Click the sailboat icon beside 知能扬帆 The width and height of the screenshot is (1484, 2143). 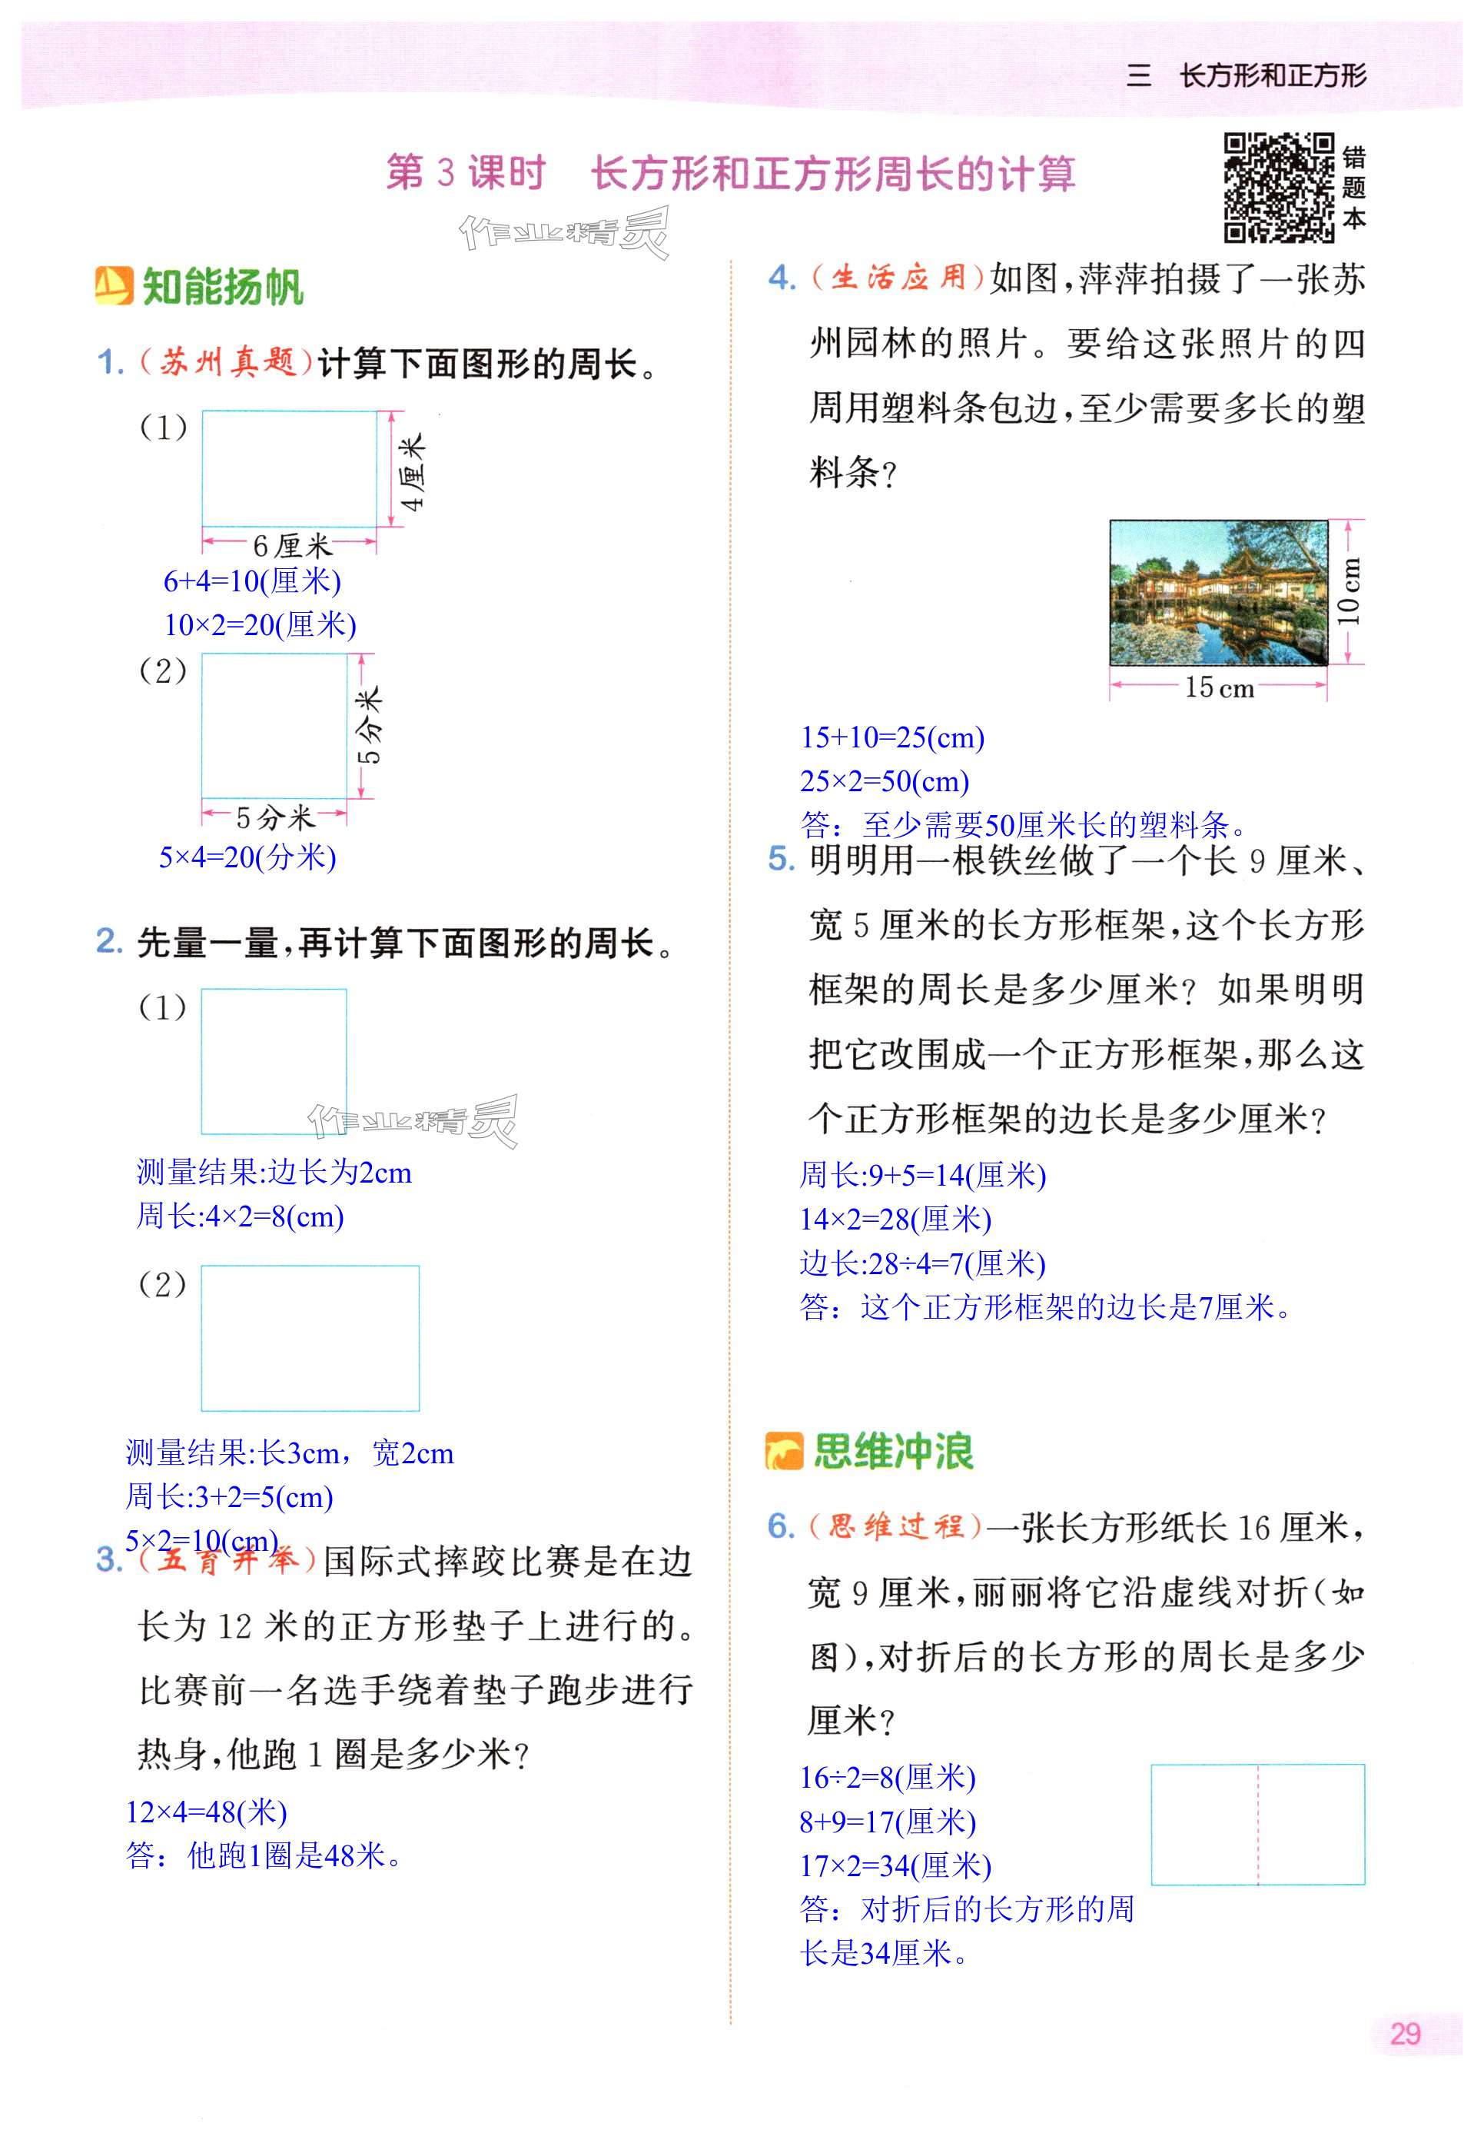(x=114, y=285)
